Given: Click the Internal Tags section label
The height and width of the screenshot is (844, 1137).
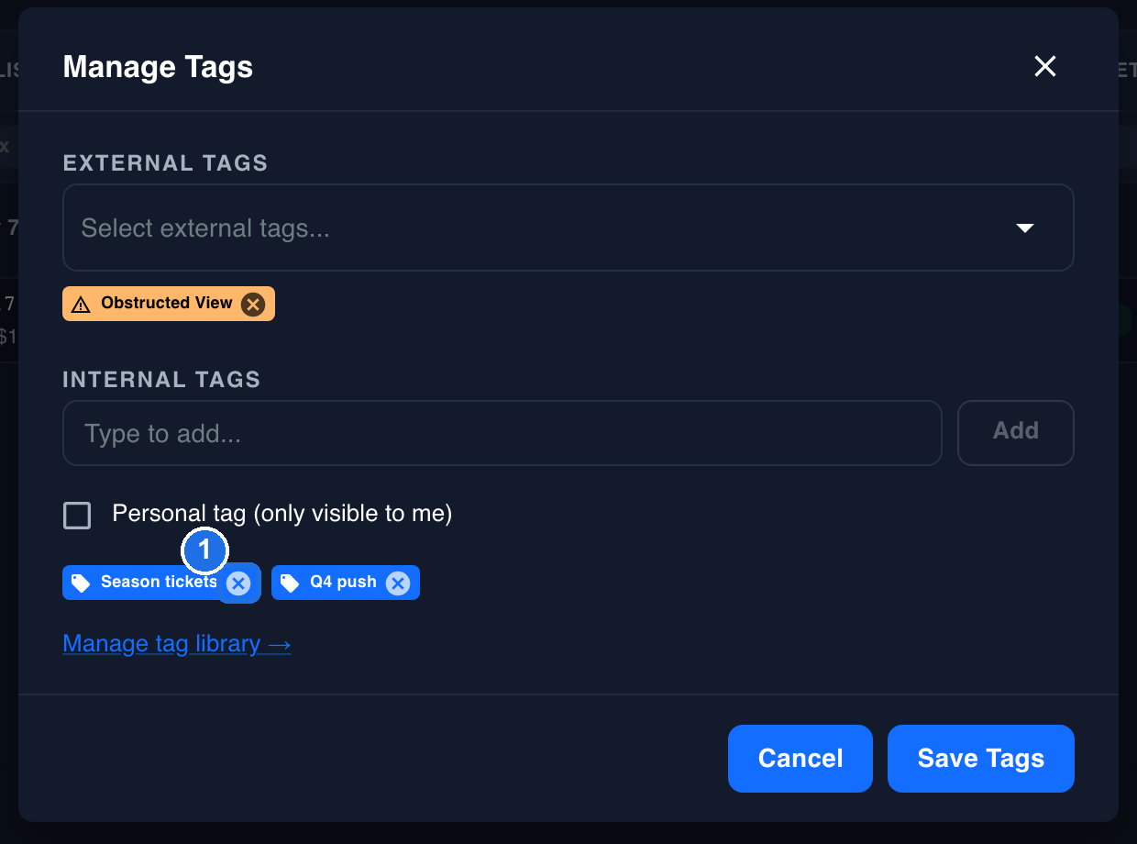Looking at the screenshot, I should [161, 380].
